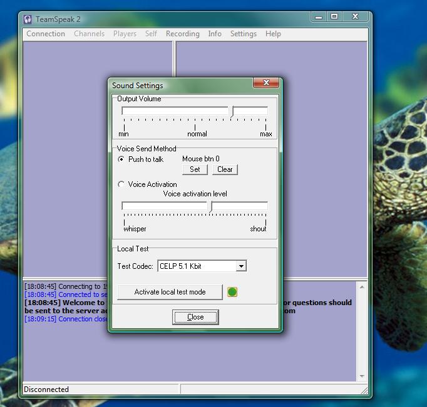Viewport: 427px width, 407px height.
Task: Open the Help menu
Action: 273,34
